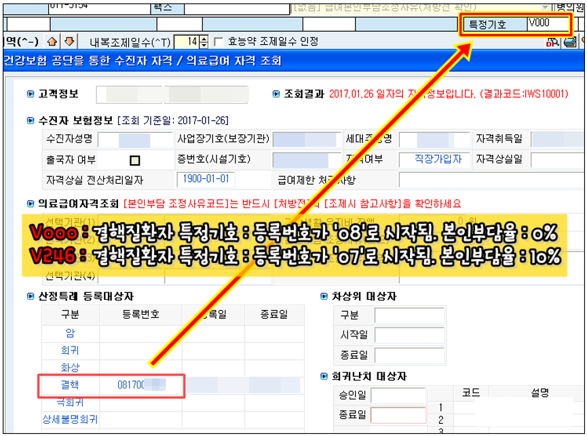This screenshot has height=436, width=587.
Task: Toggle the 출국자 여부 checkbox
Action: pos(134,161)
